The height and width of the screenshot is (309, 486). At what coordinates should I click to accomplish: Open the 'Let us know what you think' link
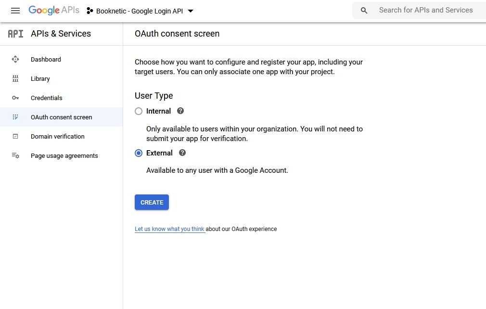pyautogui.click(x=169, y=229)
